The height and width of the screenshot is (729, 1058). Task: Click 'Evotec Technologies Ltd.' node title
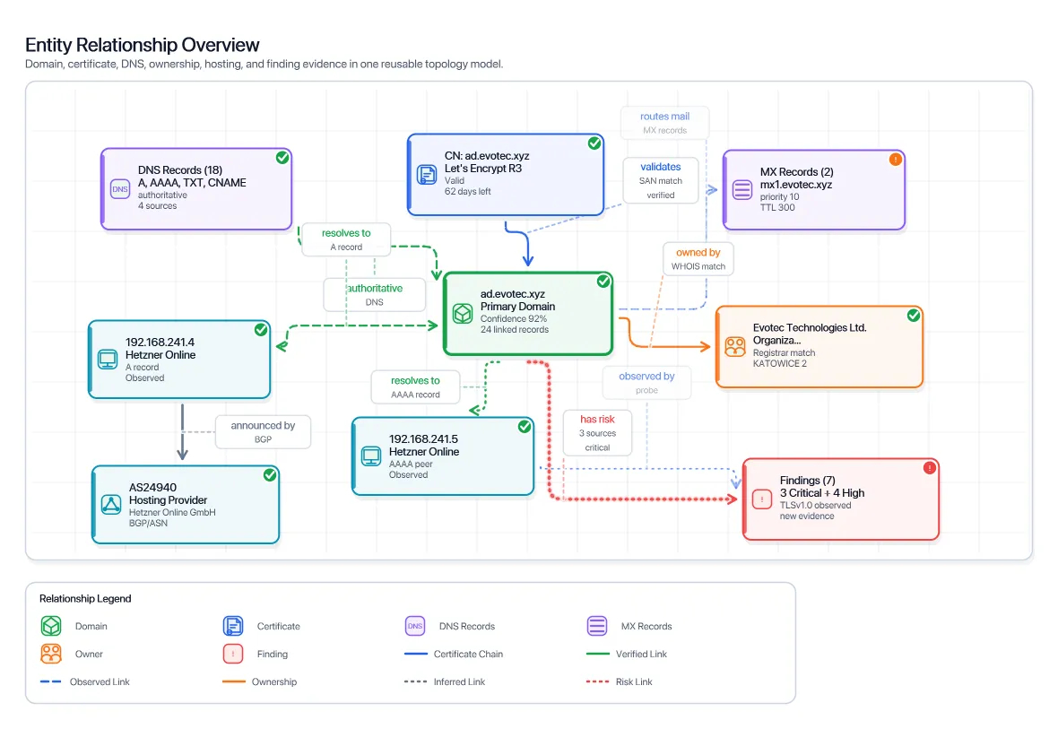(810, 328)
